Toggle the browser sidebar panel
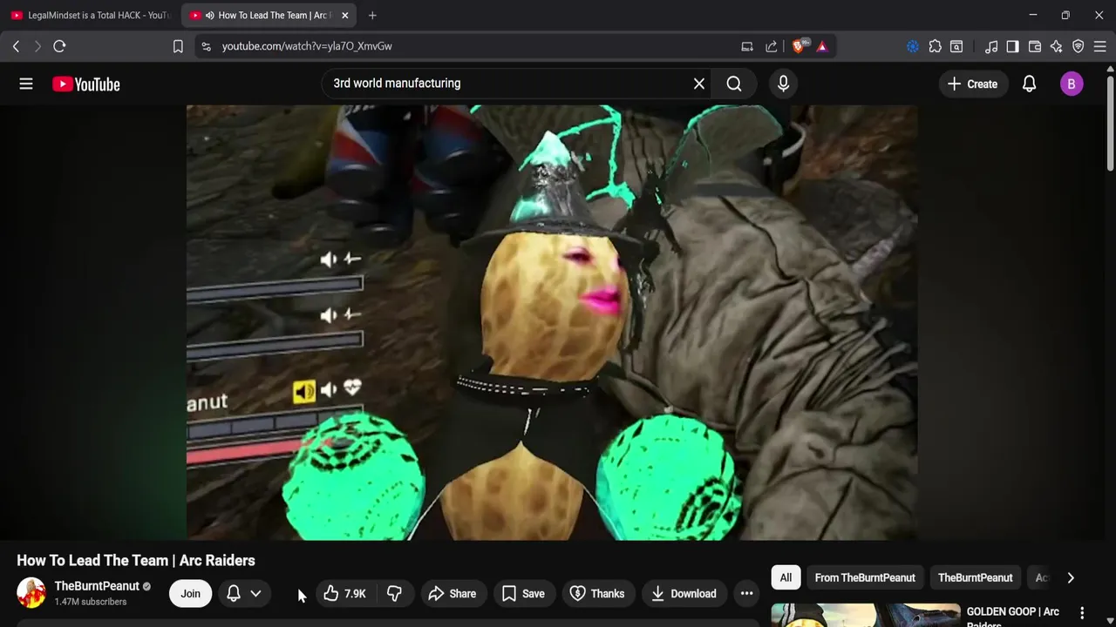 point(1012,46)
